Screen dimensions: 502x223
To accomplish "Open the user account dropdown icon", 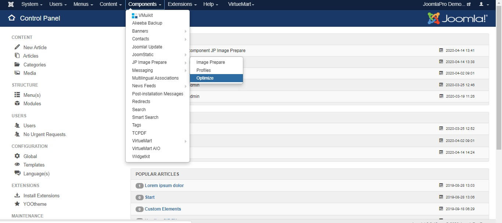I will [x=484, y=4].
